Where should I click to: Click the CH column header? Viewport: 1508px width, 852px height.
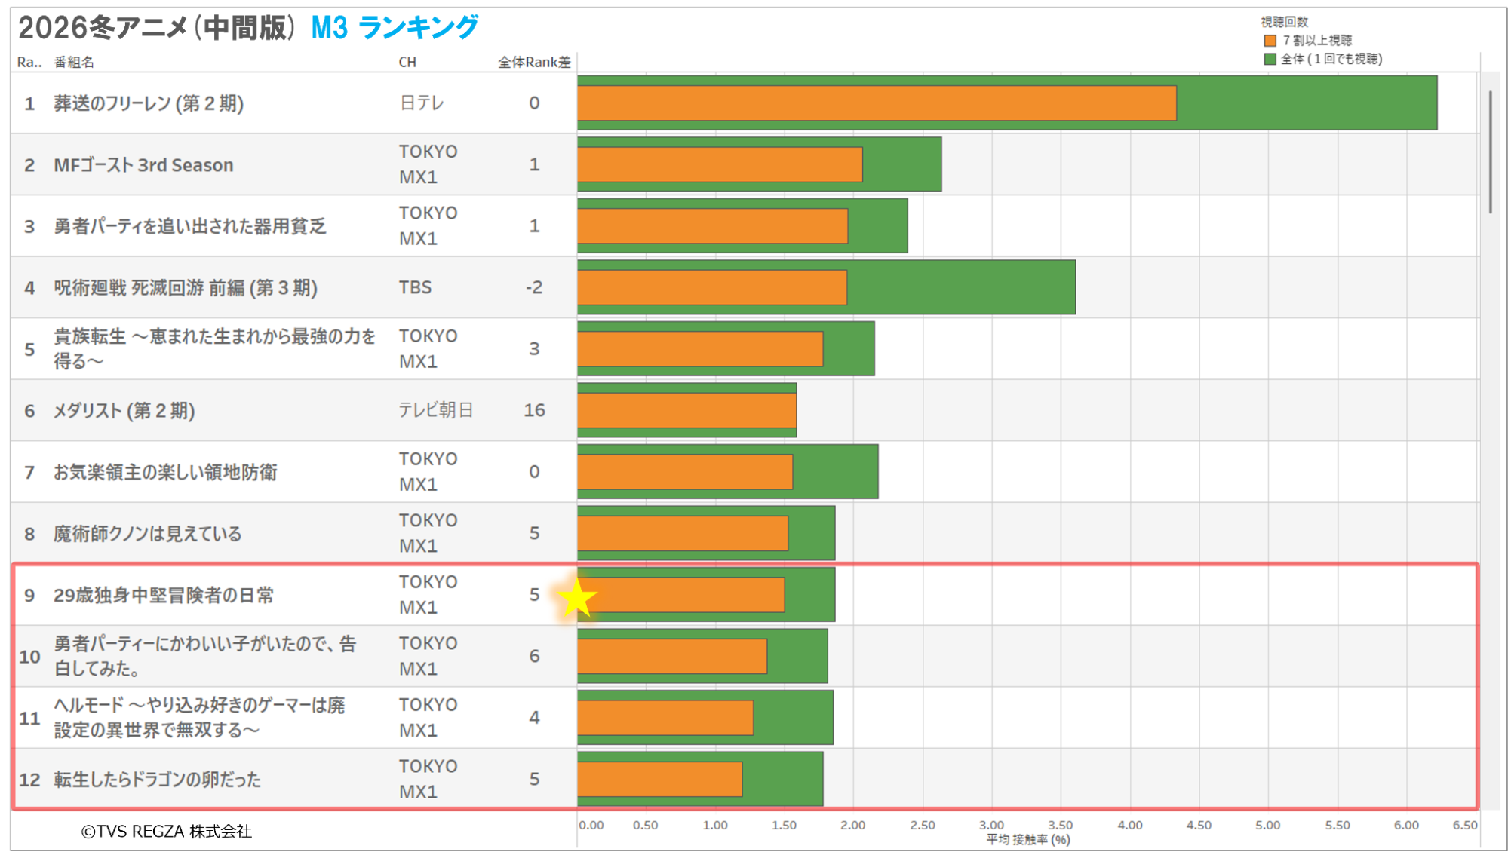coord(407,63)
